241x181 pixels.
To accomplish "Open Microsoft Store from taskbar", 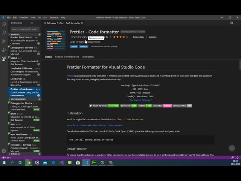I will pyautogui.click(x=78, y=163).
